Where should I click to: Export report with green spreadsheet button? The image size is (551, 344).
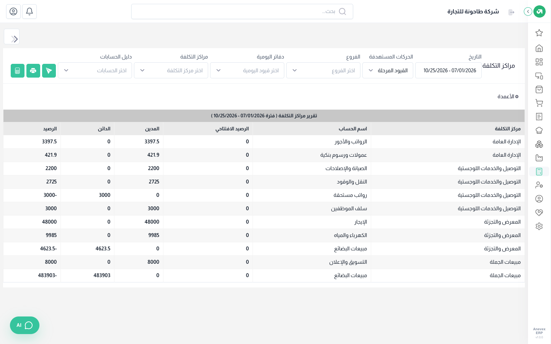click(18, 71)
